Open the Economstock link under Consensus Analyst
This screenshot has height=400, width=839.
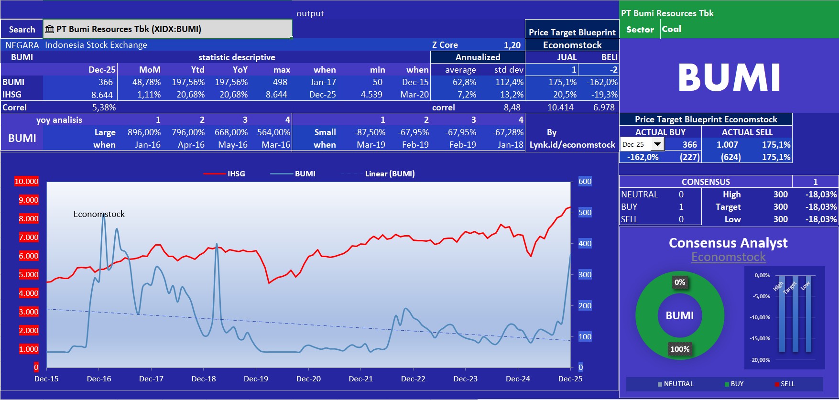pos(728,257)
